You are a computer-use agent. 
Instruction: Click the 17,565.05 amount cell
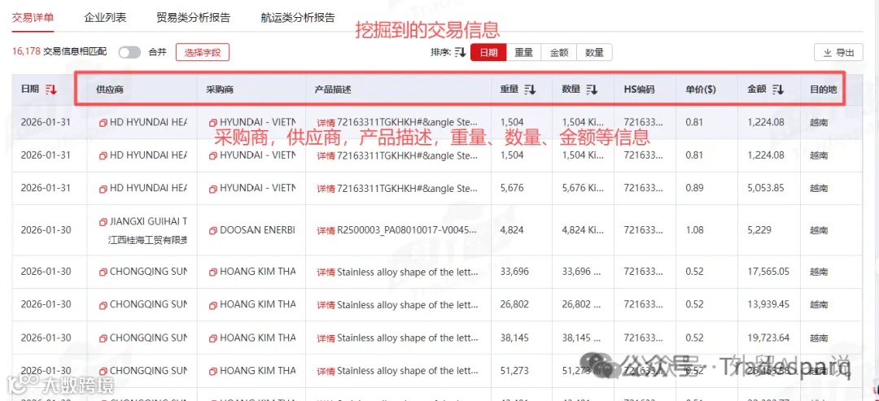[768, 272]
